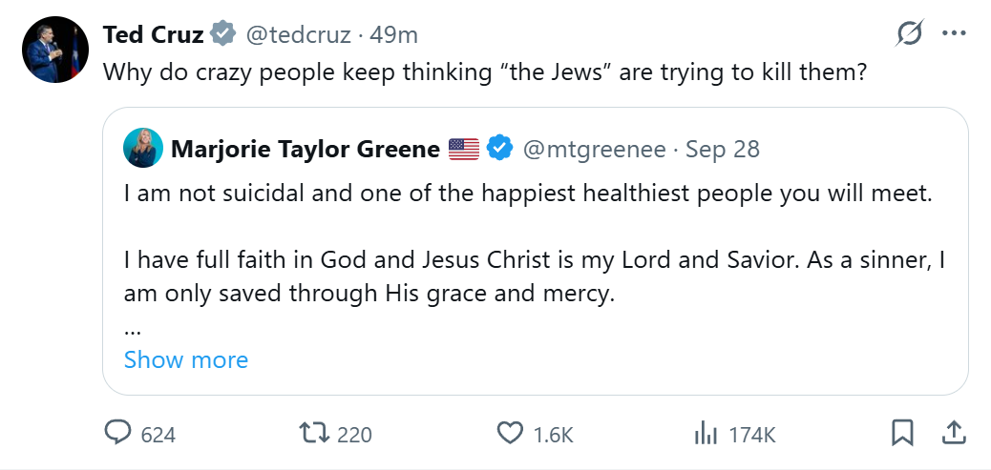Click the 49m post timestamp
The width and height of the screenshot is (991, 470).
394,35
